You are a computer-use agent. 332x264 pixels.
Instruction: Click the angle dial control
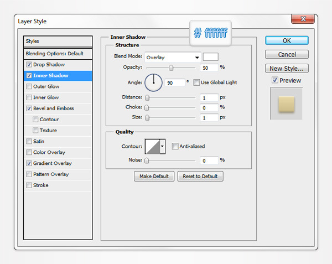pos(153,82)
